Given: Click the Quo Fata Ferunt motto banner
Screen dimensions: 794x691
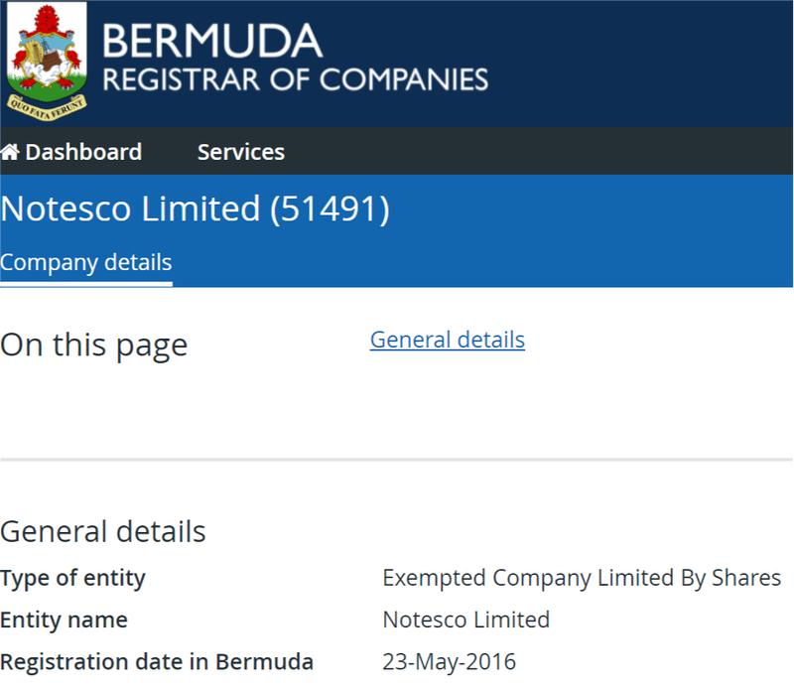Looking at the screenshot, I should click(x=46, y=101).
